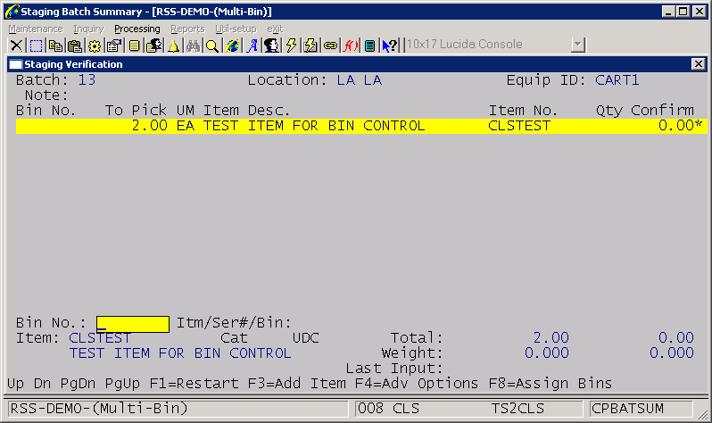Open the Maintenance menu
This screenshot has width=712, height=423.
click(36, 29)
